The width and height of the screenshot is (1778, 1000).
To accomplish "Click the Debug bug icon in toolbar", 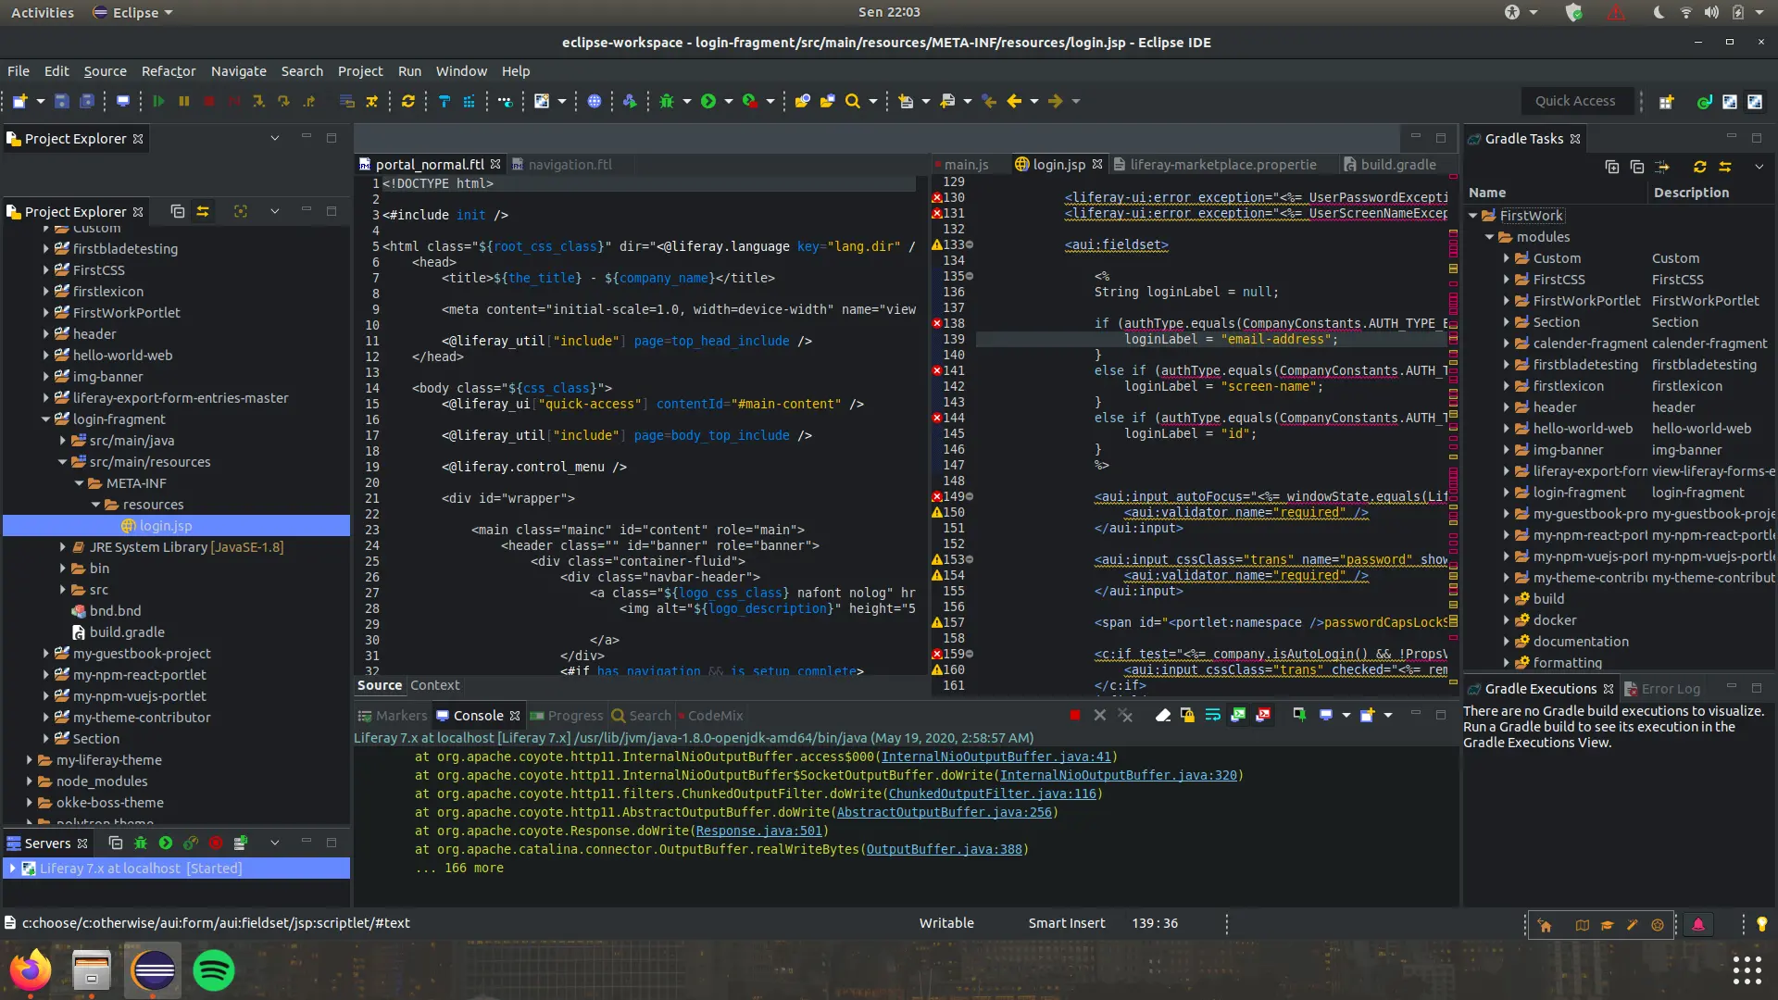I will (666, 102).
